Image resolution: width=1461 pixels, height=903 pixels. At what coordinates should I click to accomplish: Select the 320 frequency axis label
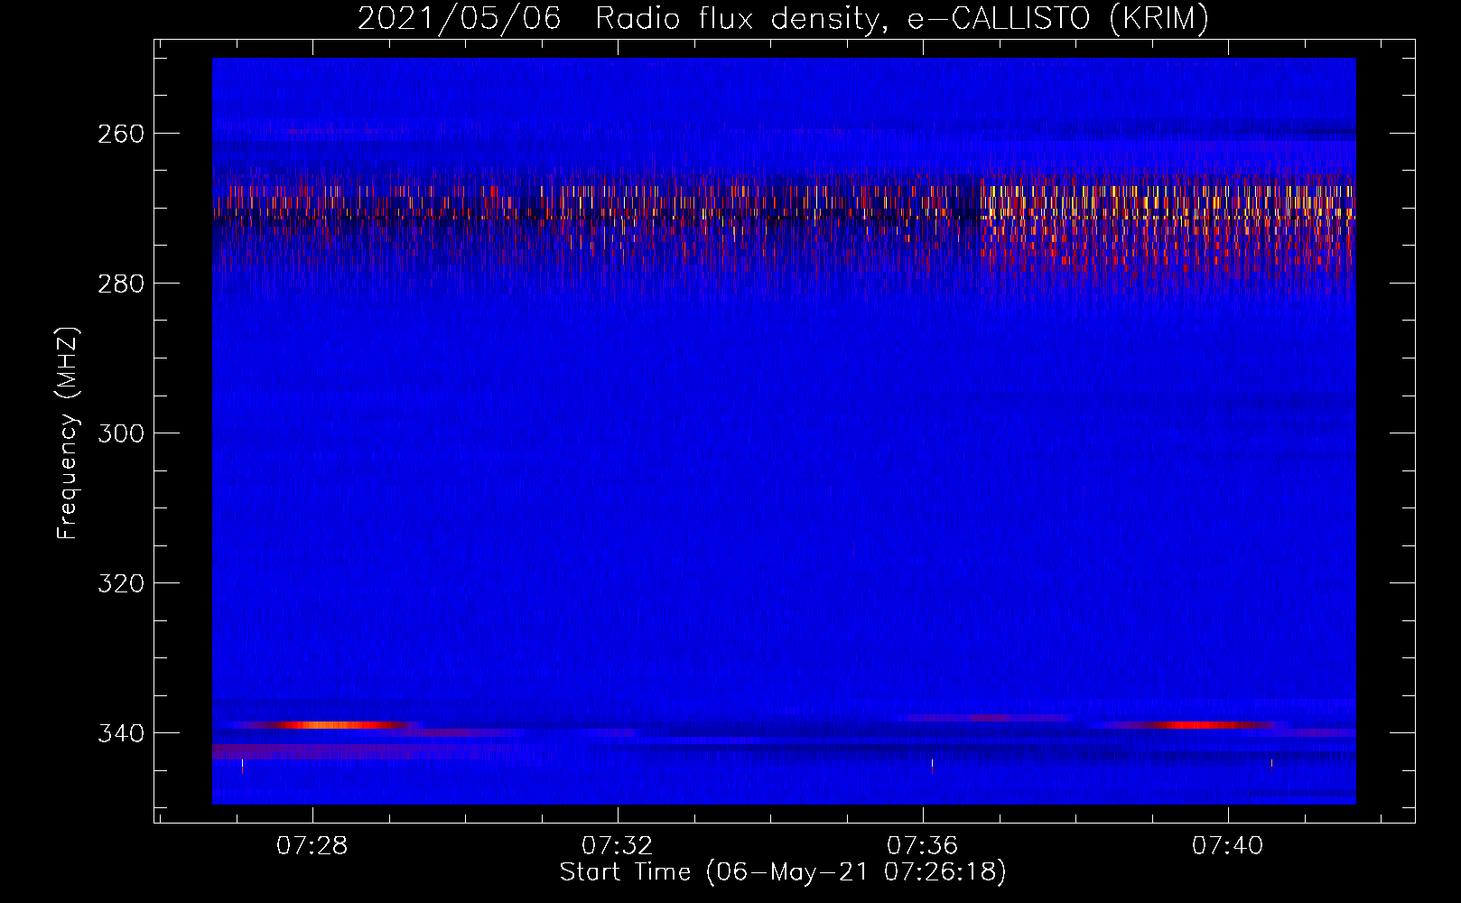[120, 583]
